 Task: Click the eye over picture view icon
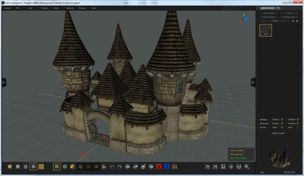tap(223, 166)
